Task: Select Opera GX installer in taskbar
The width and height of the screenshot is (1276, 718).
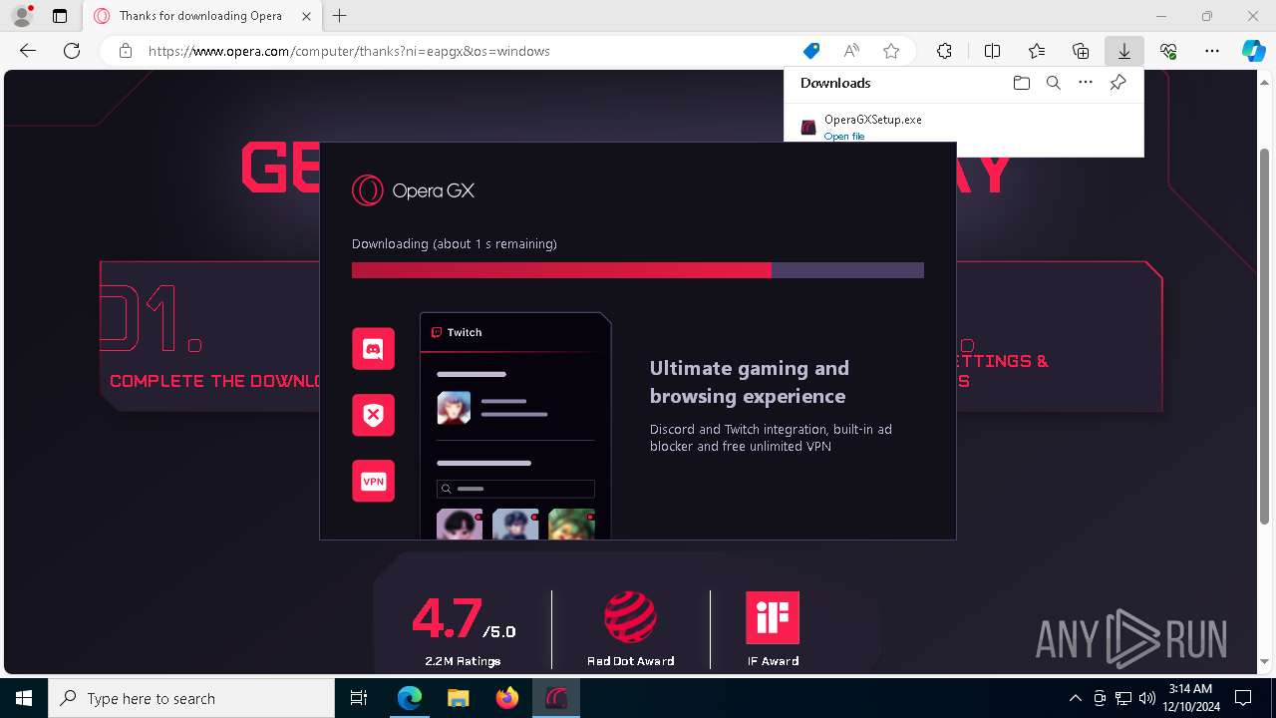Action: (x=555, y=698)
